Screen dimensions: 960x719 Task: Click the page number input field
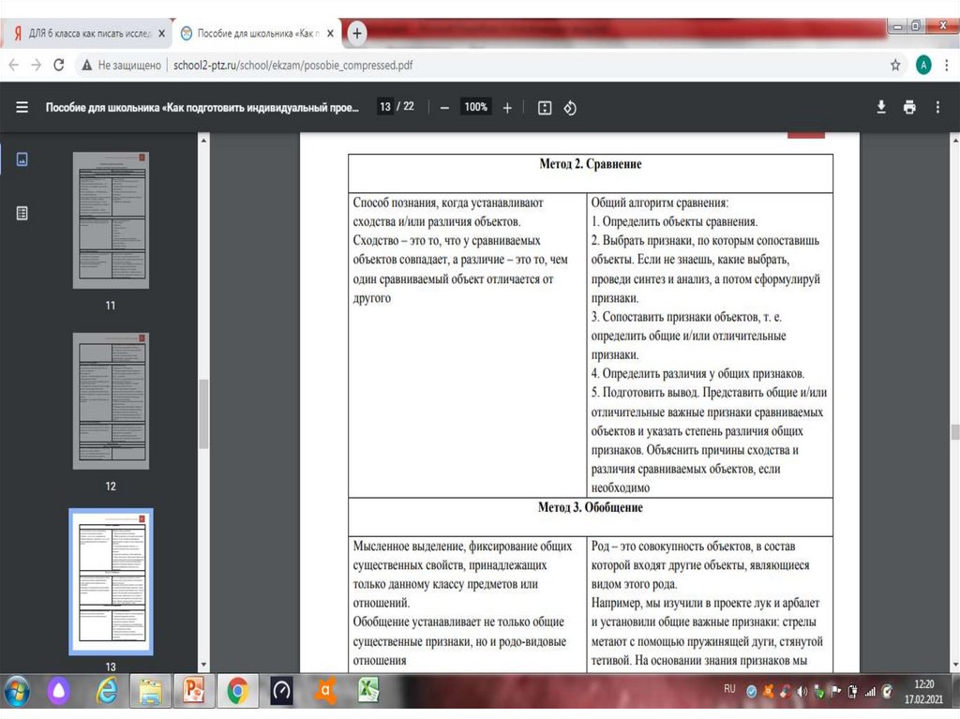384,107
